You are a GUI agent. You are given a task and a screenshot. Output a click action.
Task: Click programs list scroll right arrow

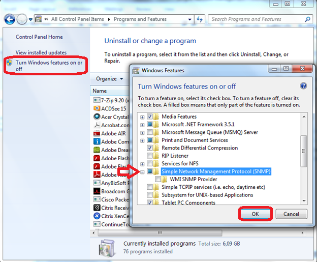coord(302,233)
